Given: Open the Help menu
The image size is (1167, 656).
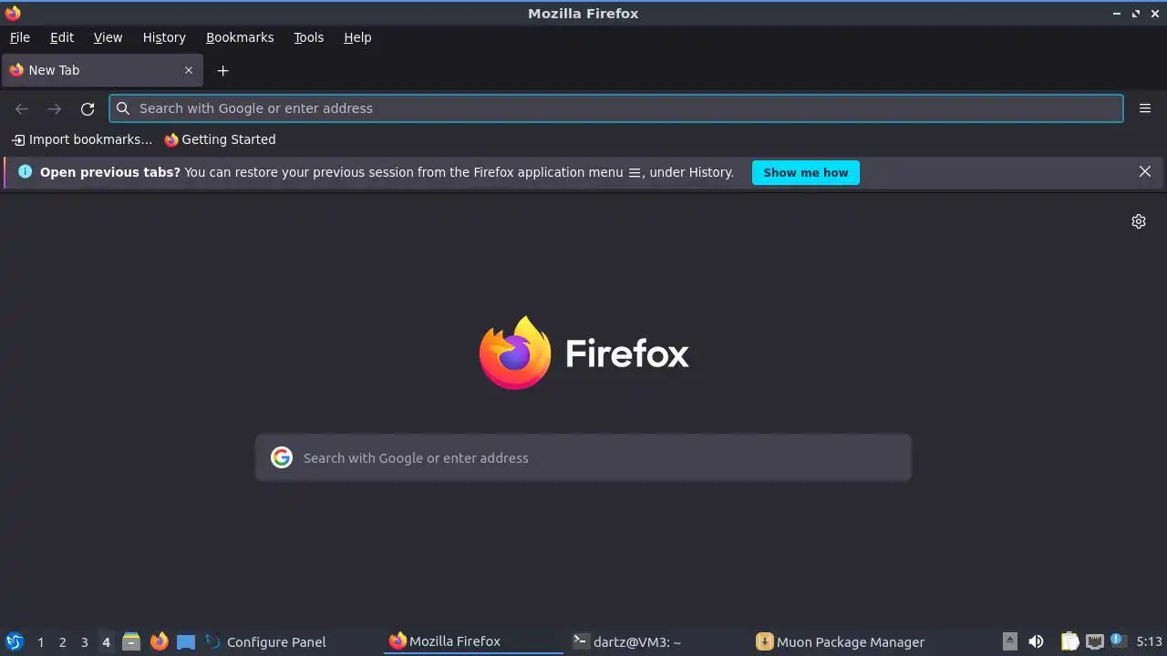Looking at the screenshot, I should coord(357,37).
